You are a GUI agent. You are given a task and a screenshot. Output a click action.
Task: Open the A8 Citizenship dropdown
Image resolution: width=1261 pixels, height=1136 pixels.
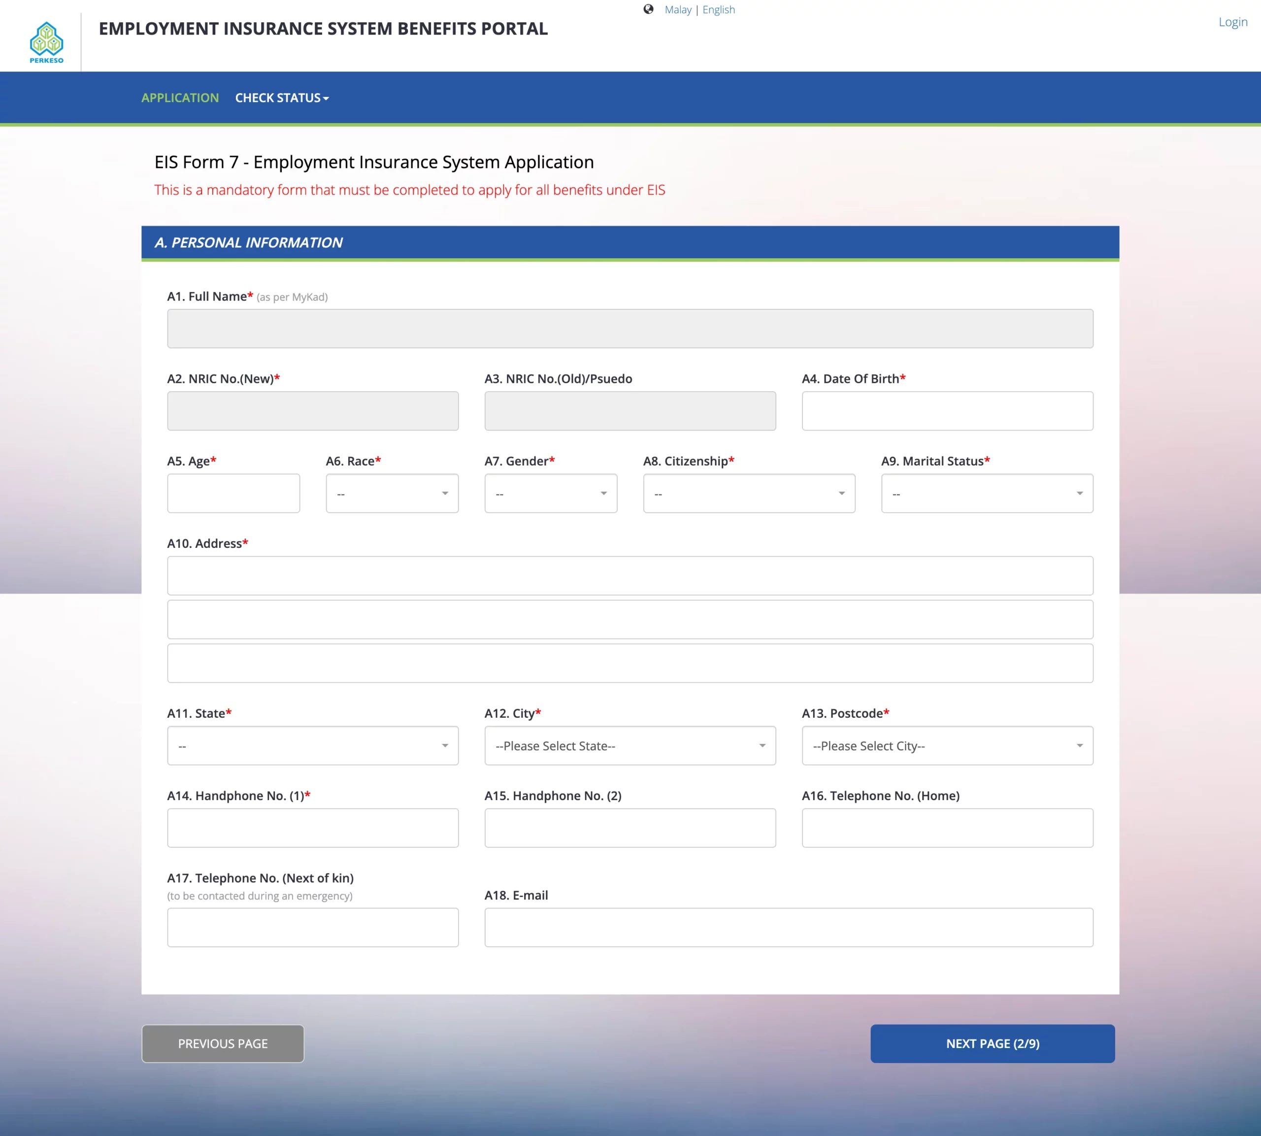[x=748, y=493]
